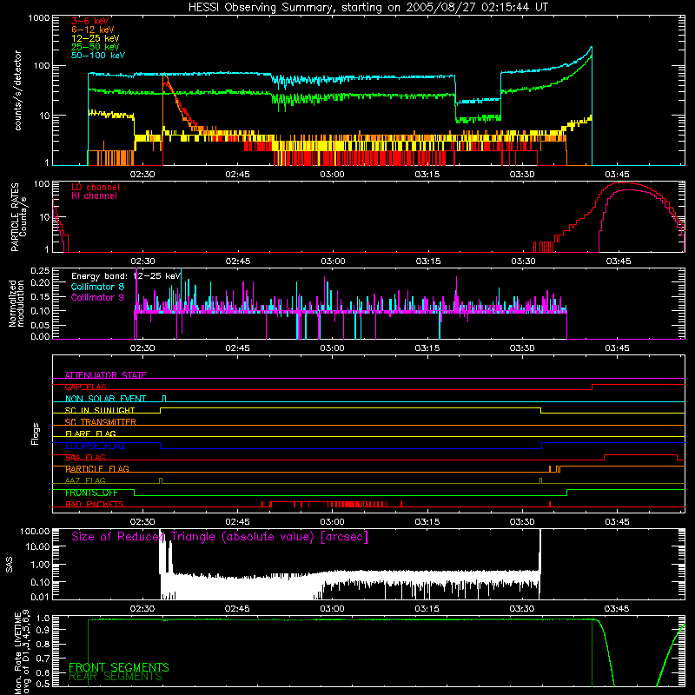The height and width of the screenshot is (695, 695).
Task: Click the SAS axis label
Action: click(x=9, y=565)
